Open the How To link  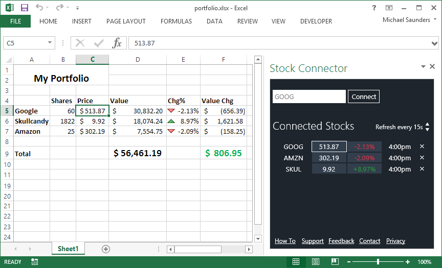(x=285, y=241)
